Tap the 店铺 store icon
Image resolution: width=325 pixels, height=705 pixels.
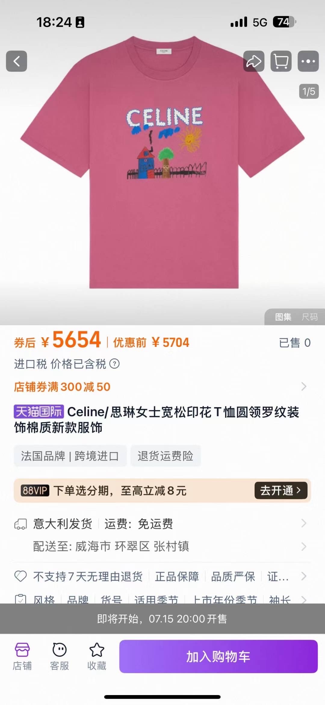tap(22, 657)
